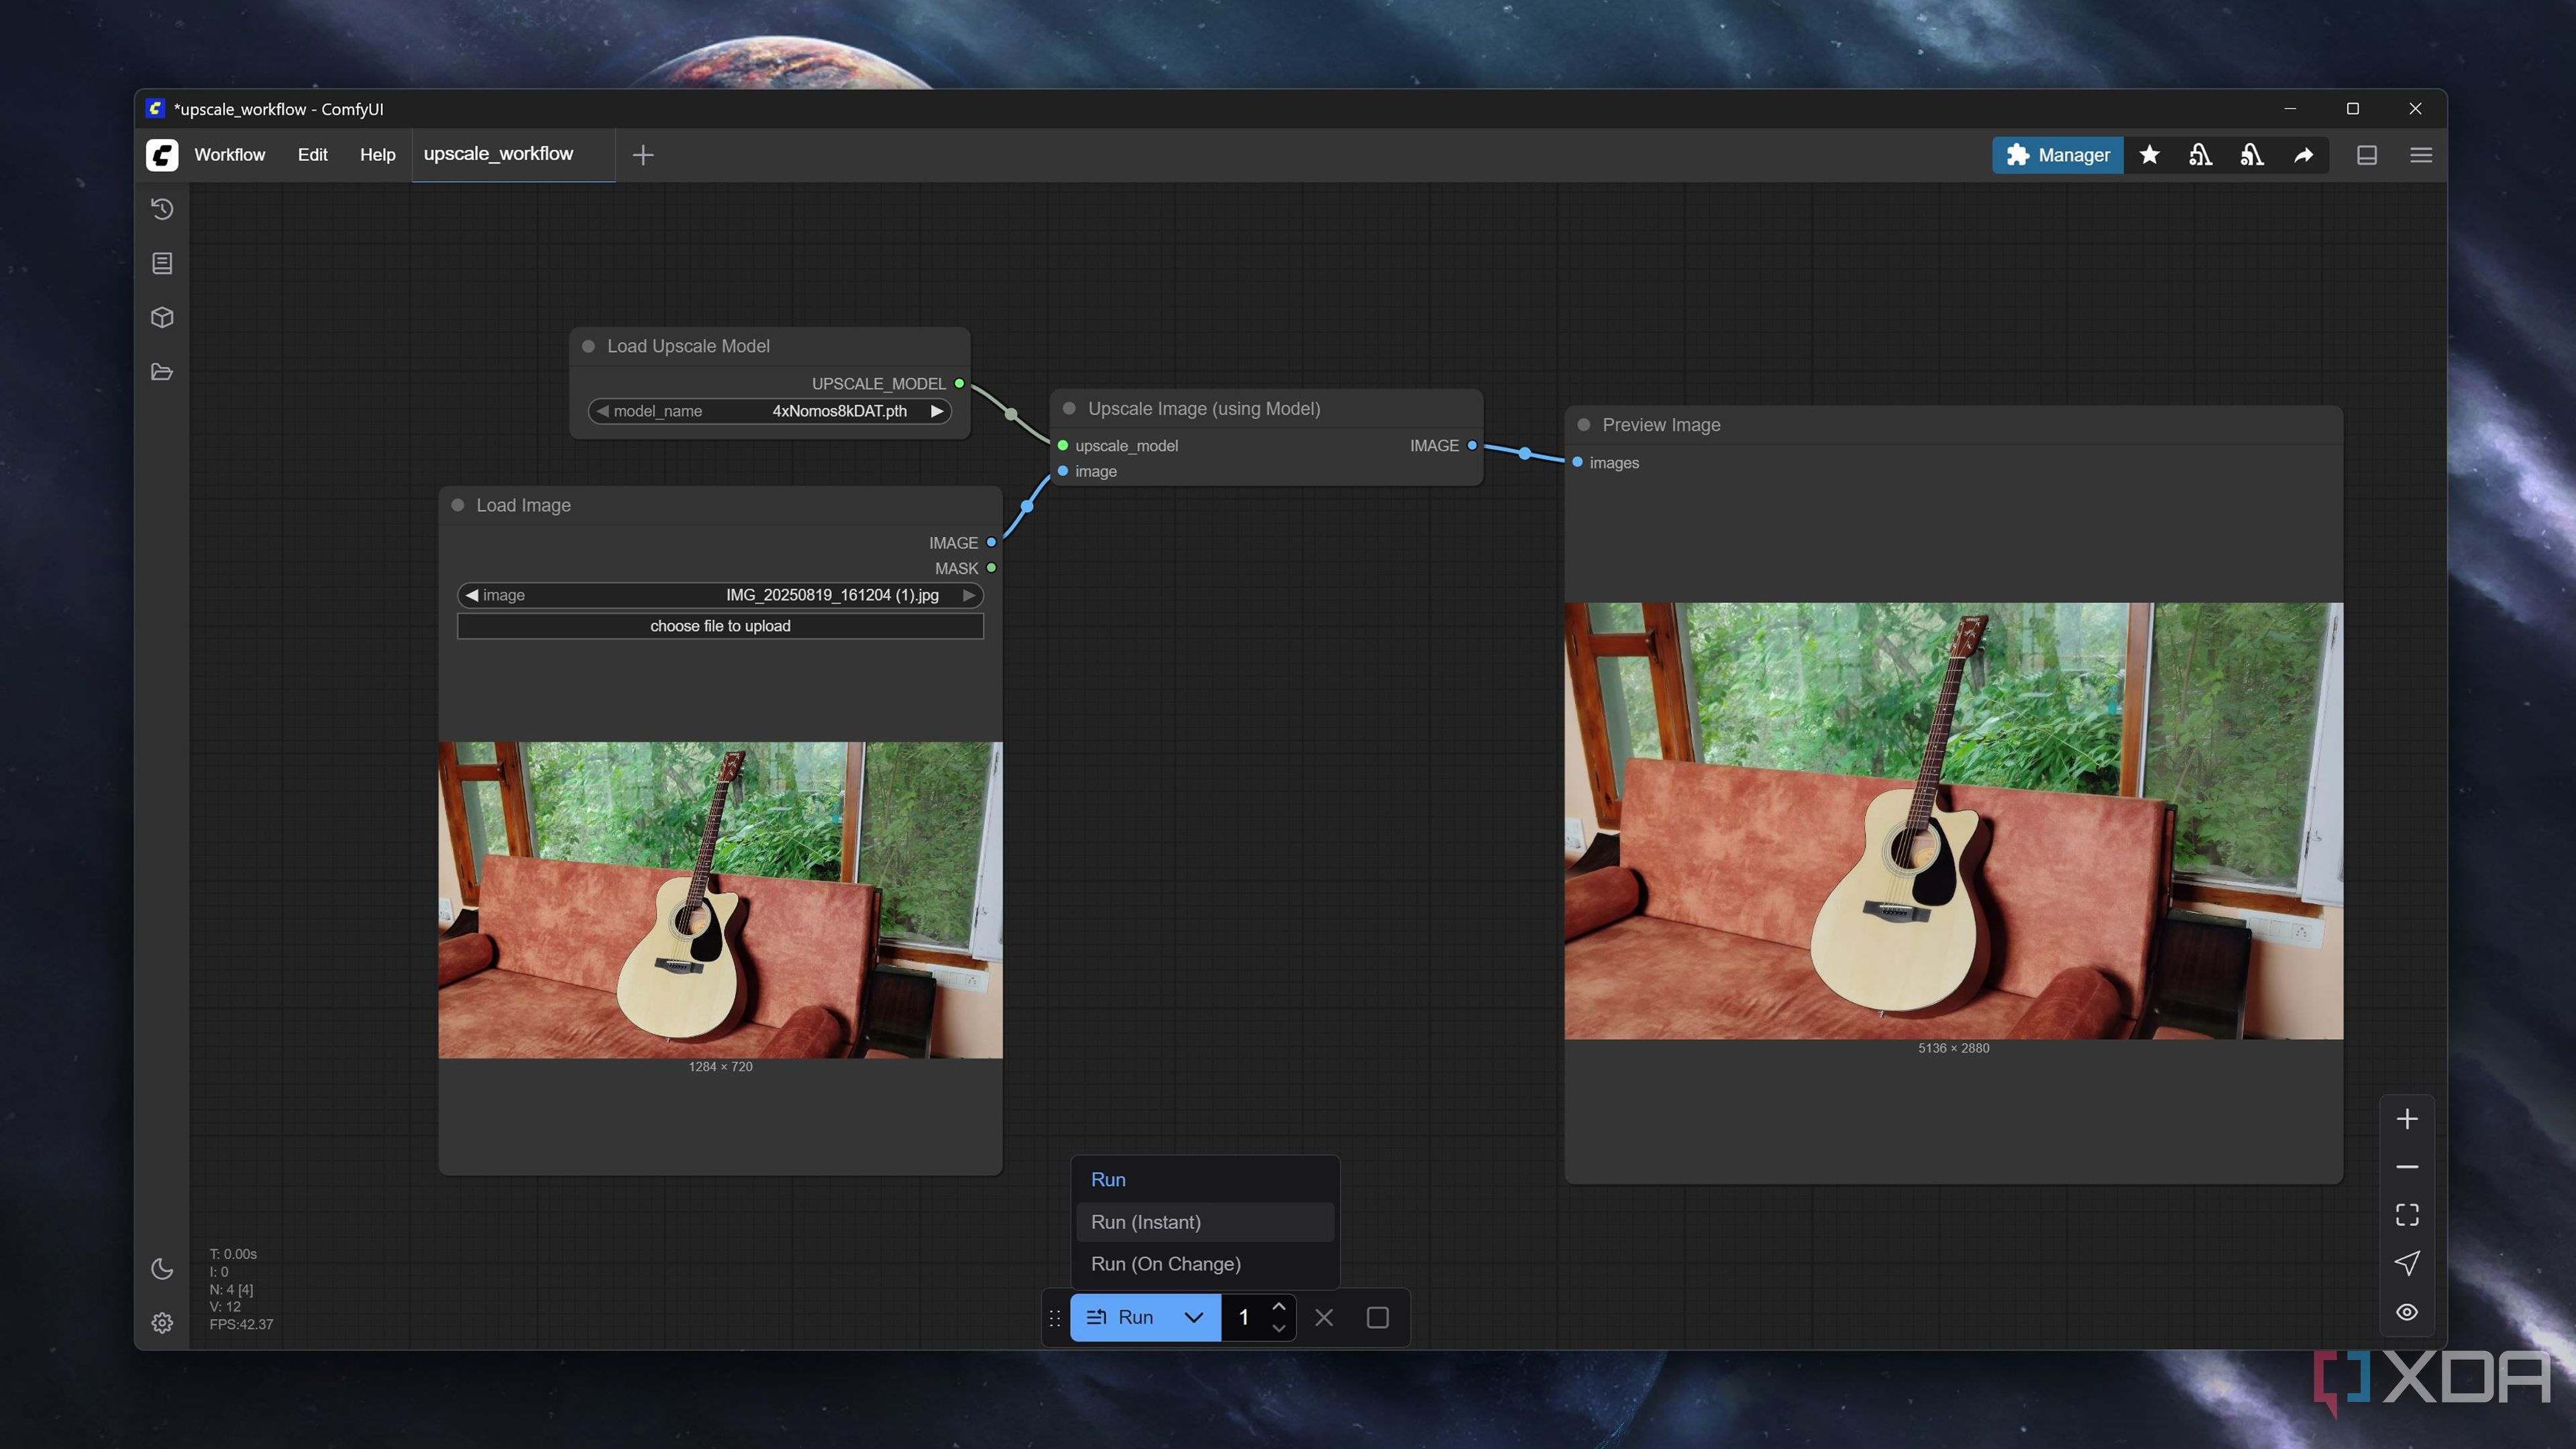Fit the view using the frame icon
This screenshot has width=2576, height=1449.
pos(2407,1215)
